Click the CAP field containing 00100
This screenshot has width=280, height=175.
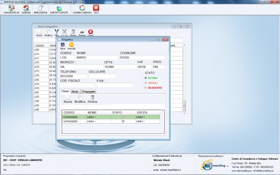tap(144, 67)
